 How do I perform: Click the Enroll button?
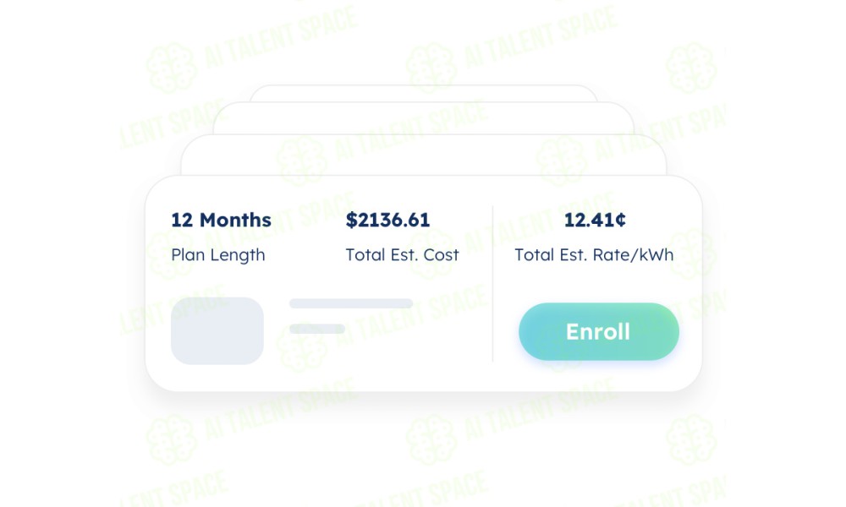tap(599, 331)
